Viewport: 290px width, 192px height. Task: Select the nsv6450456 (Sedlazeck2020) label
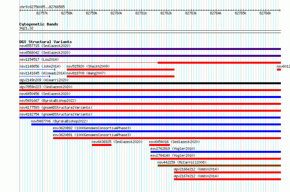(x=45, y=94)
